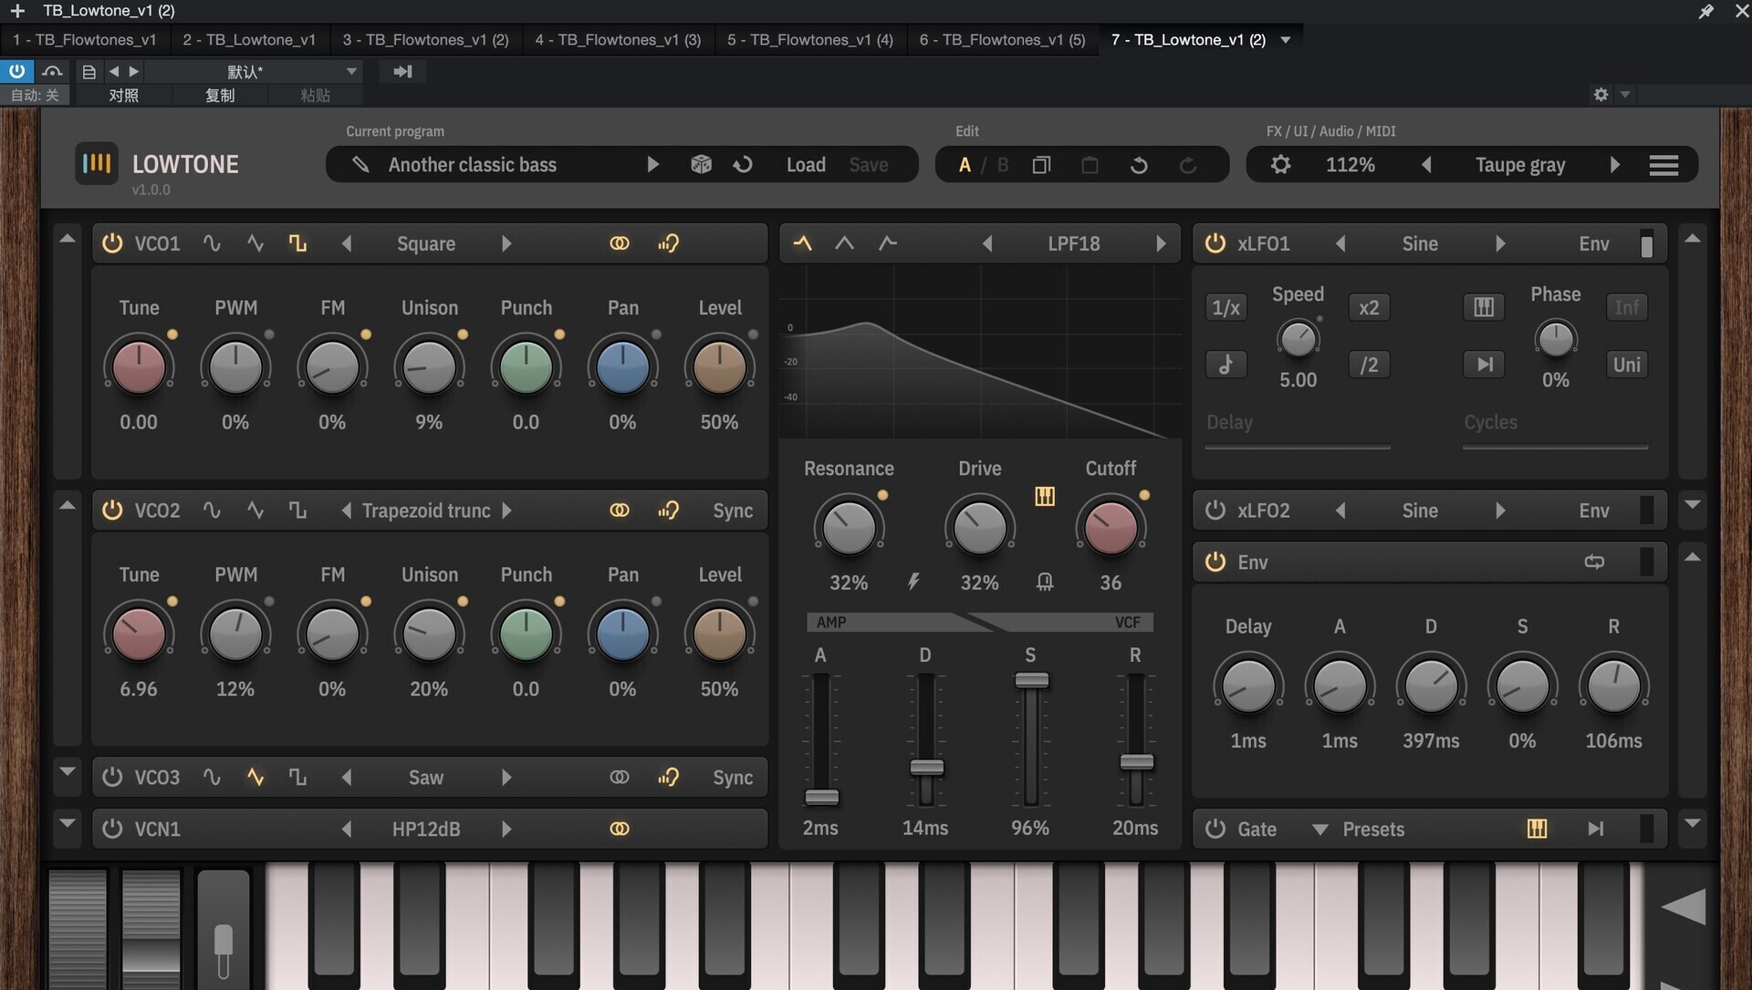Image resolution: width=1752 pixels, height=990 pixels.
Task: Switch to tab 2 - TB_Lowtone_v1
Action: point(249,40)
